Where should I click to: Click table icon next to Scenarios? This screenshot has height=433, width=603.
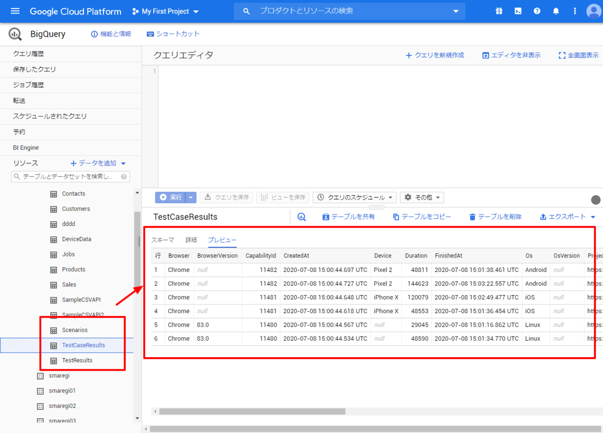[53, 330]
